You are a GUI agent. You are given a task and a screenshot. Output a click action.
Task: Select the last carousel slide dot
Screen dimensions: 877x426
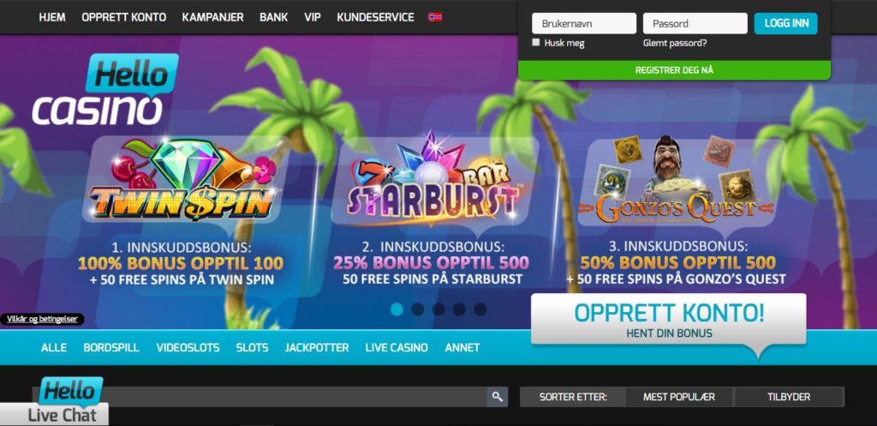480,309
